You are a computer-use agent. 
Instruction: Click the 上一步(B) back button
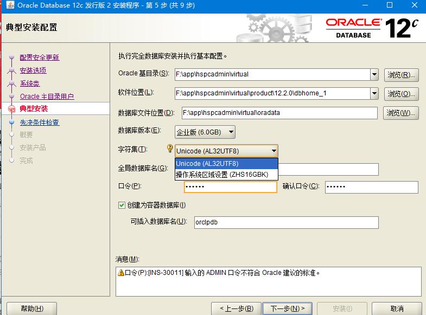click(236, 308)
